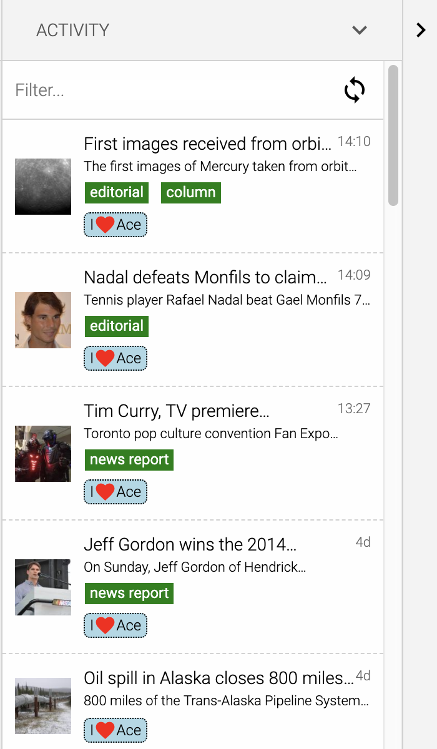
Task: Select the Jeff Gordon thumbnail
Action: click(43, 587)
